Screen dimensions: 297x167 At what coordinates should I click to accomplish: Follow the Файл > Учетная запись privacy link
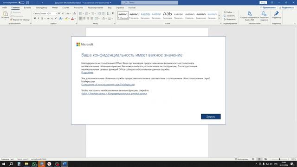(x=114, y=94)
